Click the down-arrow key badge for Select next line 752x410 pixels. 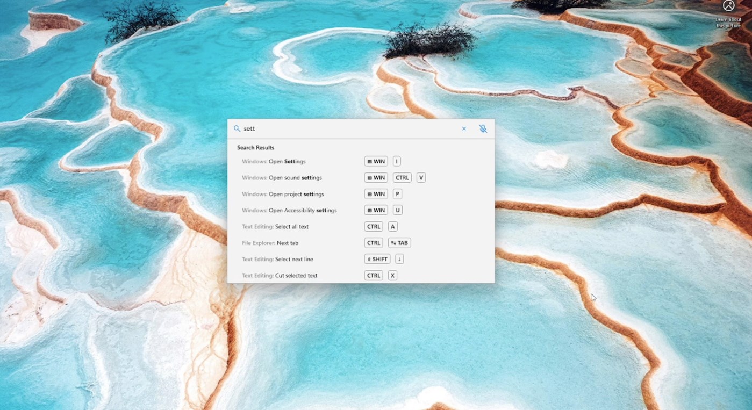399,259
